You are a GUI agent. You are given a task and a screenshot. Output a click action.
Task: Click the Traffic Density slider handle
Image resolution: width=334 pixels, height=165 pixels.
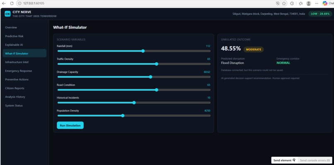click(x=157, y=64)
